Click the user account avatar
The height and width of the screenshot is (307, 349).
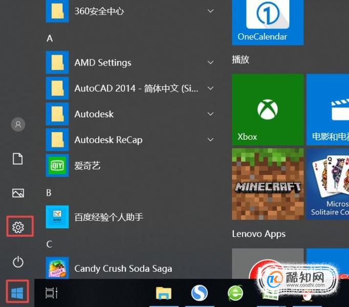[x=18, y=124]
